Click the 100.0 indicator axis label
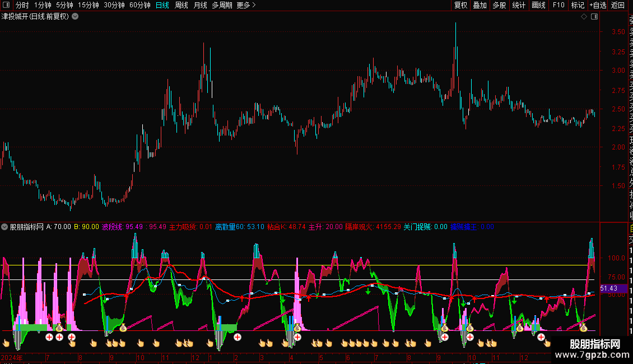The width and height of the screenshot is (633, 364). (x=616, y=258)
